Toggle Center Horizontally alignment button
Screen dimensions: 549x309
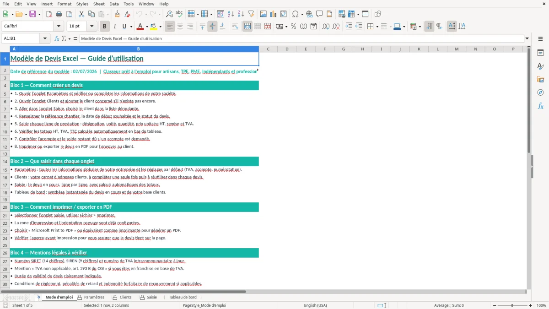click(x=180, y=27)
